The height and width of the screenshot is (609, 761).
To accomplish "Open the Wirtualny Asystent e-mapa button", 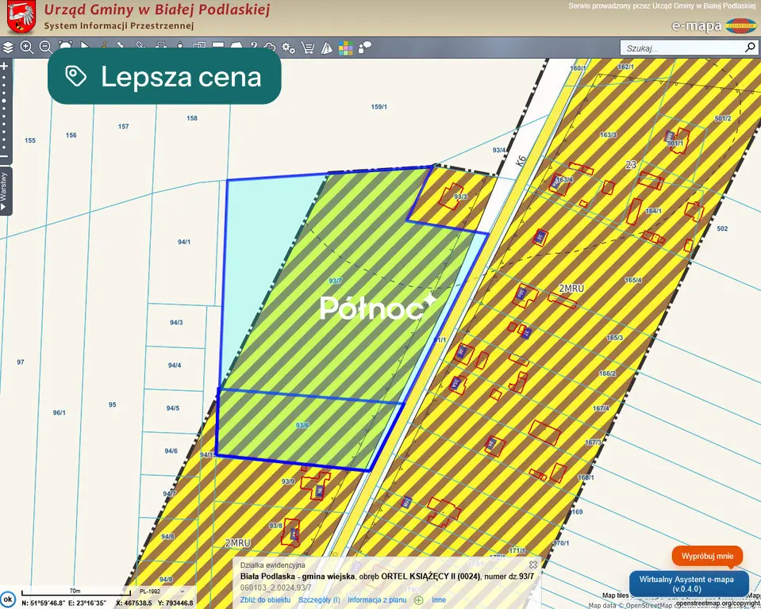I will (689, 584).
